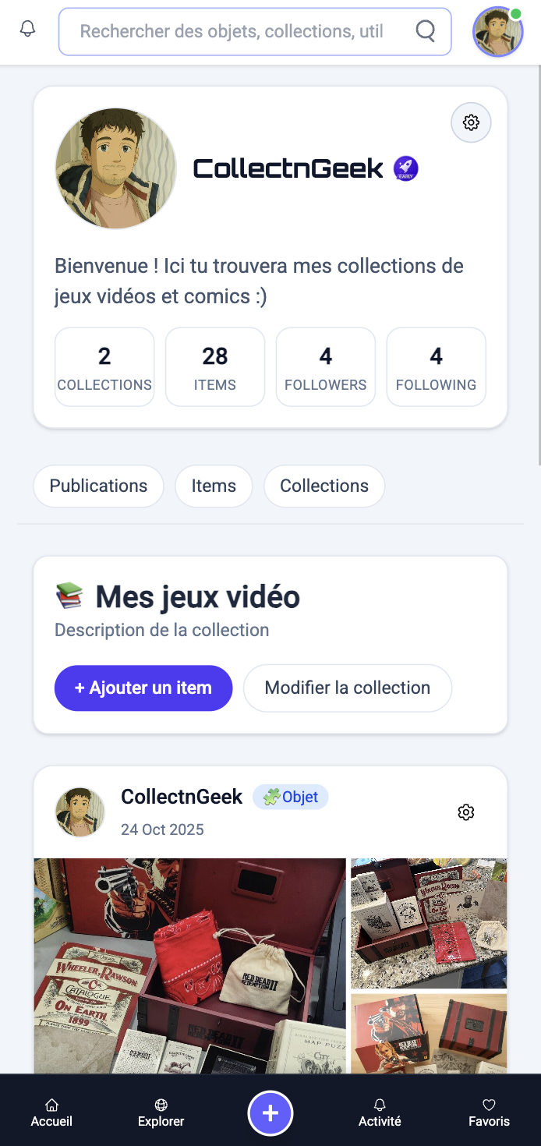
Task: Switch to the Items tab
Action: [214, 486]
